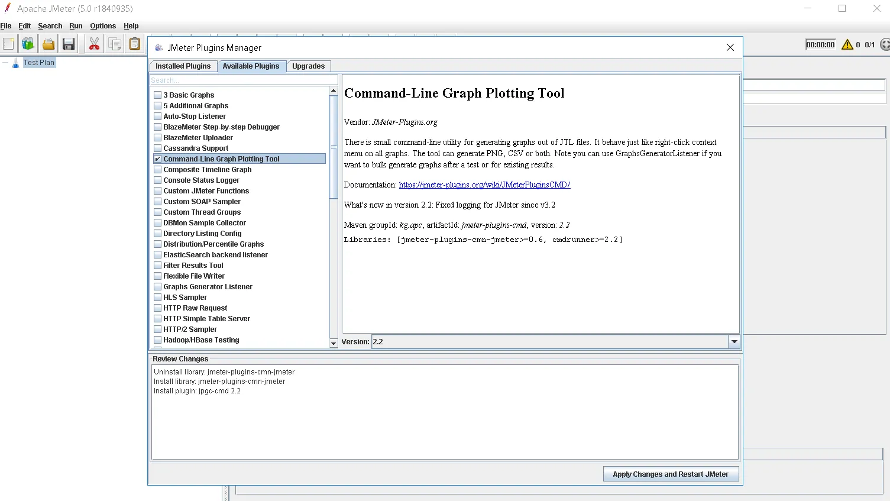
Task: Click the 'Install plugin: jpgc-cmd 2.2' line
Action: tap(197, 391)
